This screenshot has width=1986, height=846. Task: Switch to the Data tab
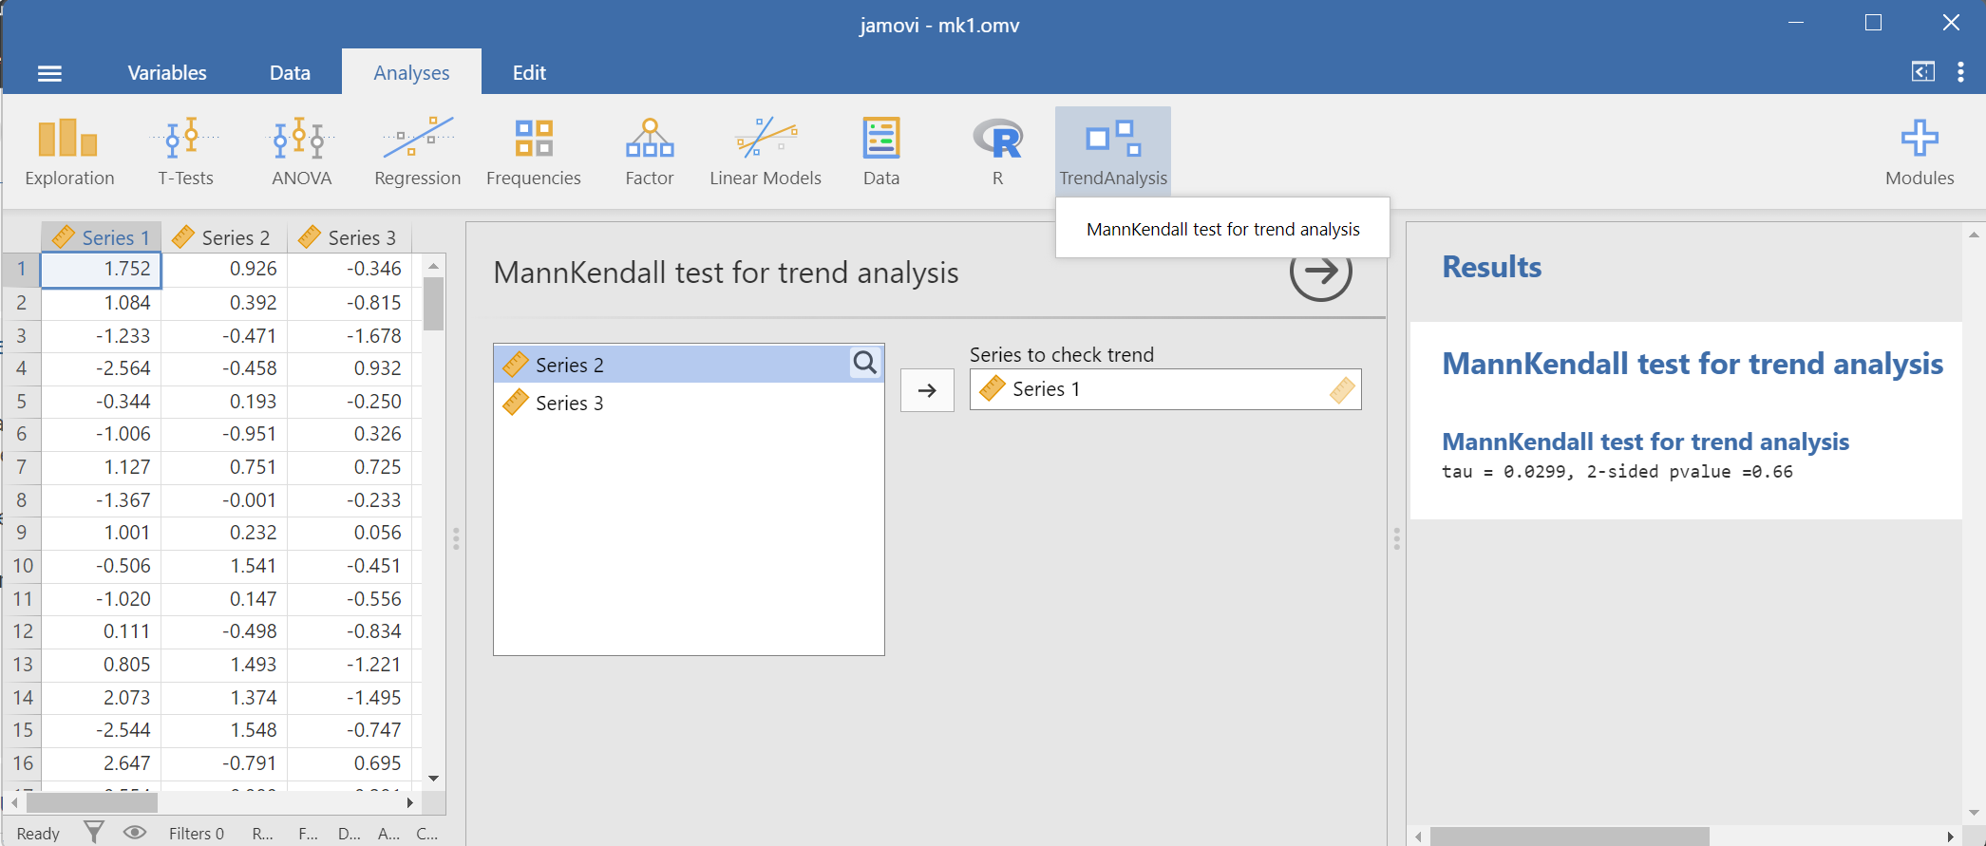coord(290,73)
